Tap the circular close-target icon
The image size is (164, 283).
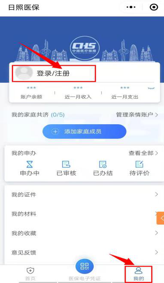154,7
